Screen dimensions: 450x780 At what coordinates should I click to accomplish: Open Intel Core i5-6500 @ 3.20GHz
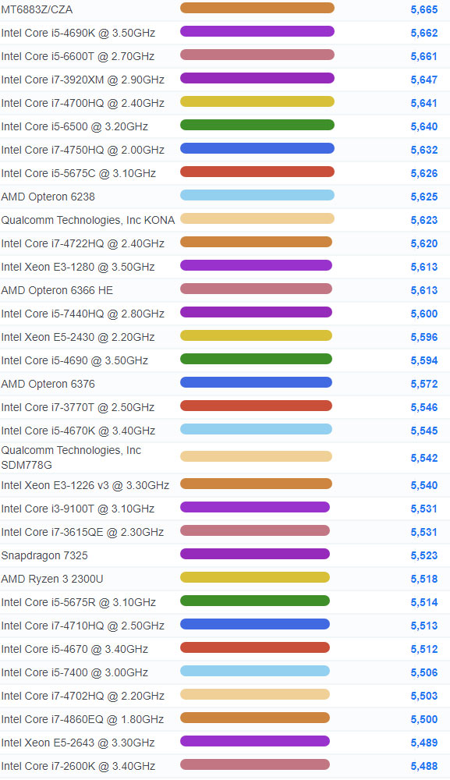point(75,126)
